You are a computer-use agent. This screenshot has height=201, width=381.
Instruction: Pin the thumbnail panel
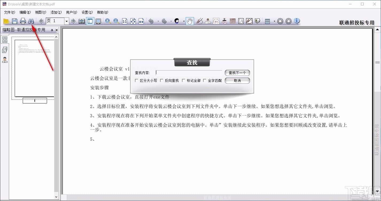pyautogui.click(x=52, y=30)
